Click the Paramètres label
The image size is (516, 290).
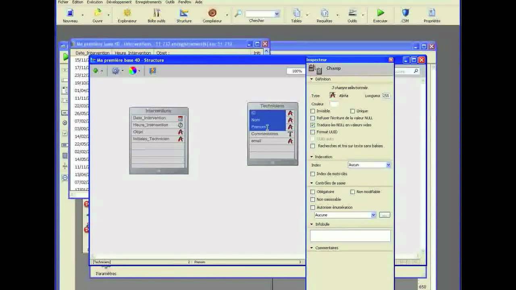106,273
